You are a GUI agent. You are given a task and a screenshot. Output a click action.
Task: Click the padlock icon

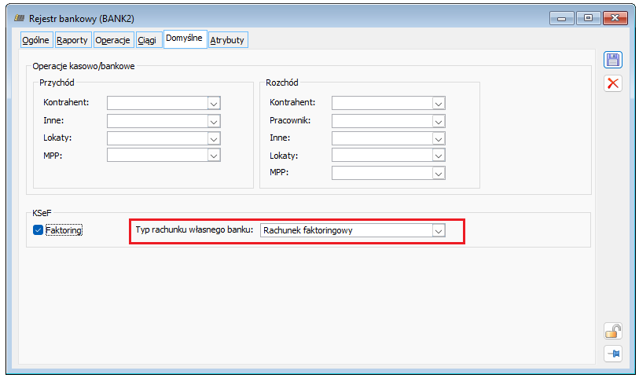[612, 331]
